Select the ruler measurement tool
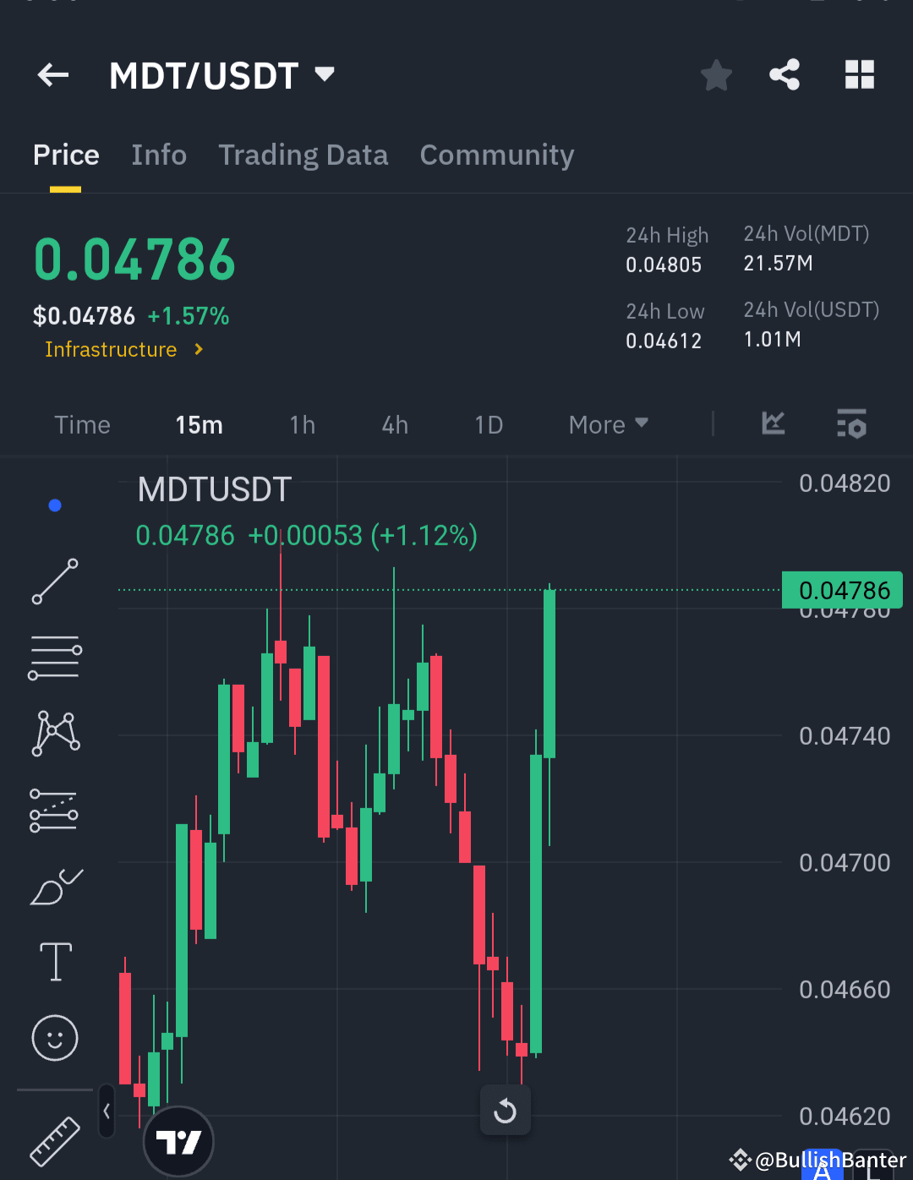Screen dimensions: 913x1180 55,1141
